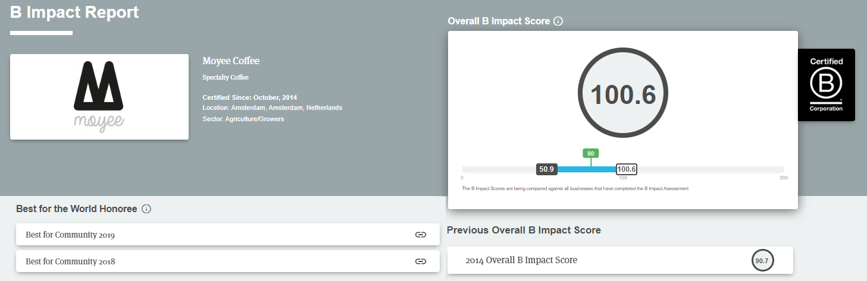
Task: Click the 90.7 previous score circle
Action: point(762,261)
